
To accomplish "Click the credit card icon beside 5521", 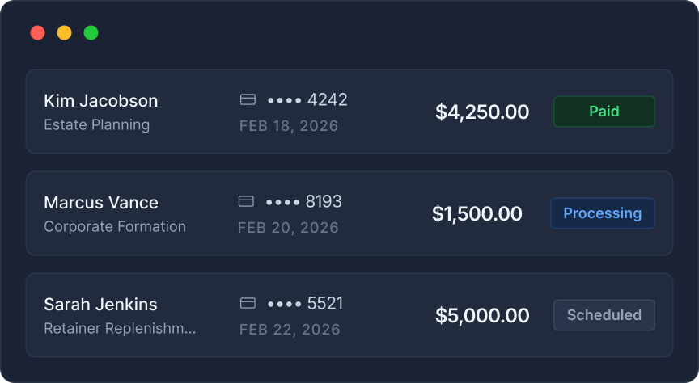I will pyautogui.click(x=248, y=303).
